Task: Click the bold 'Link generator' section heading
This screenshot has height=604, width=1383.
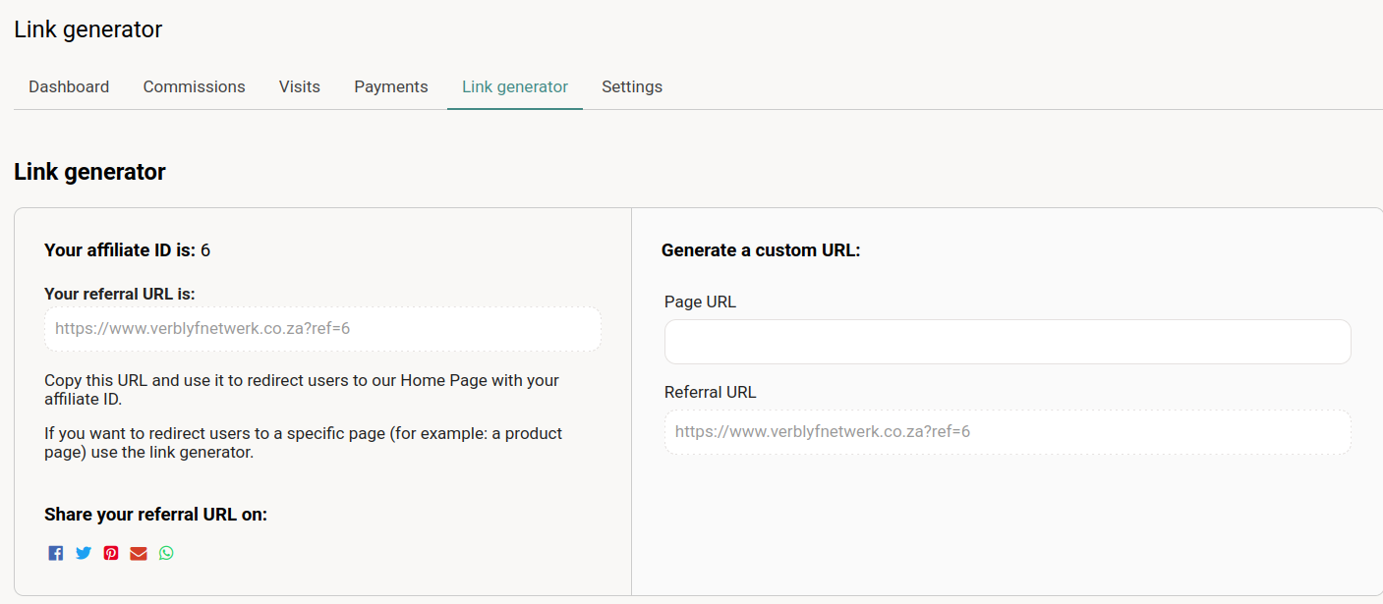Action: coord(89,172)
